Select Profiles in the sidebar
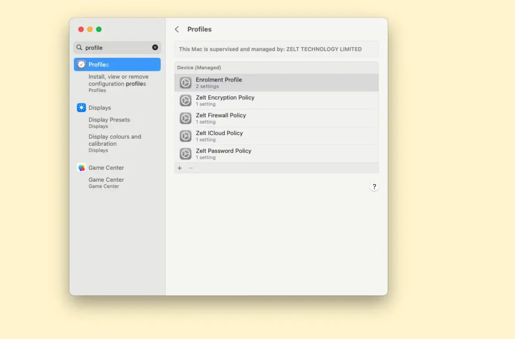 117,65
